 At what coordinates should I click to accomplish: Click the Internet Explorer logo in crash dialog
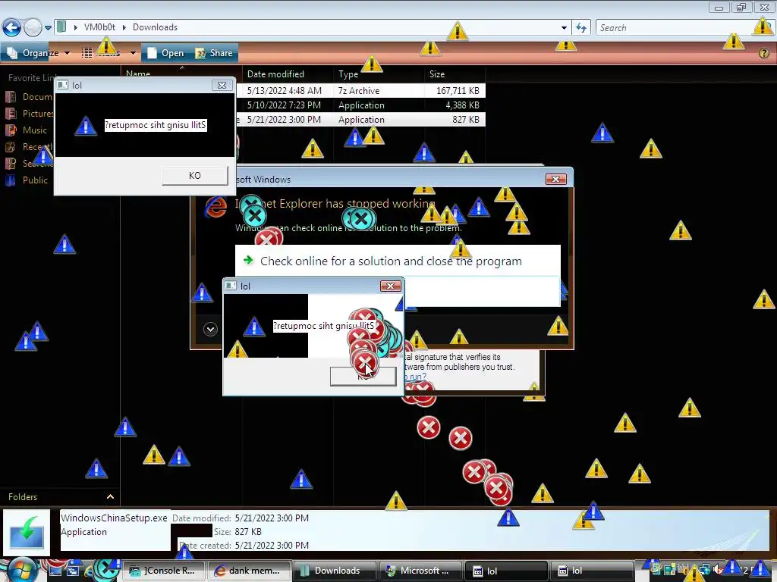tap(216, 207)
